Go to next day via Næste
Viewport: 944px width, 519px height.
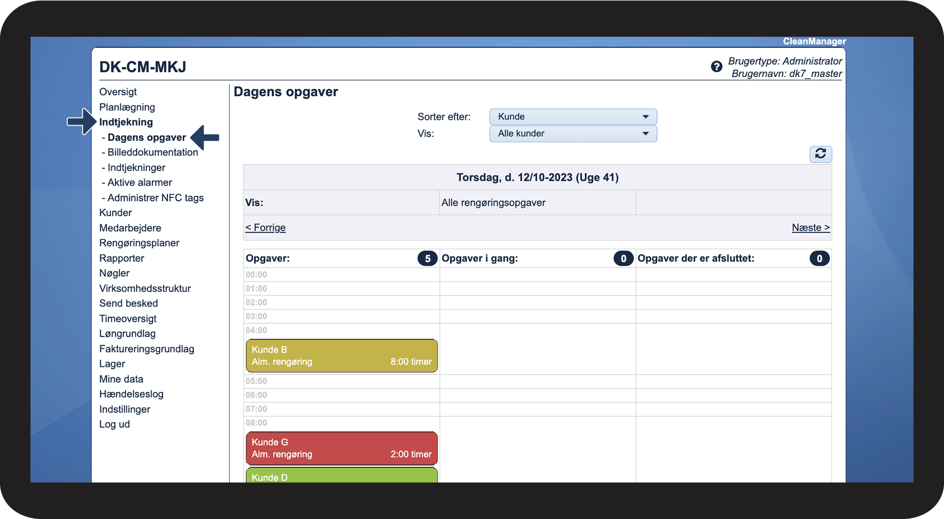pos(810,228)
